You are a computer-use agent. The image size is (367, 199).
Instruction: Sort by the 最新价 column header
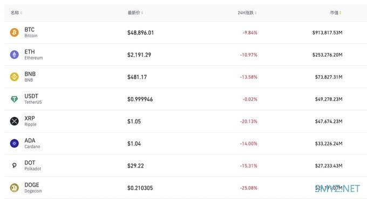pyautogui.click(x=135, y=12)
